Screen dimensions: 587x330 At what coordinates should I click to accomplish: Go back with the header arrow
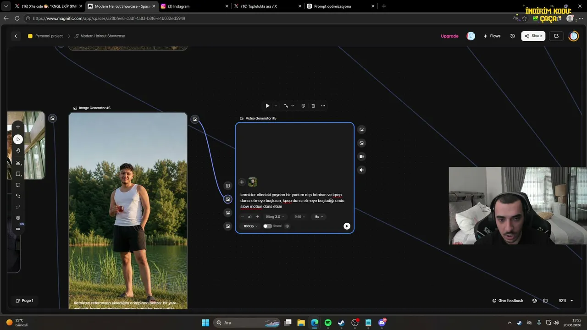coord(16,36)
